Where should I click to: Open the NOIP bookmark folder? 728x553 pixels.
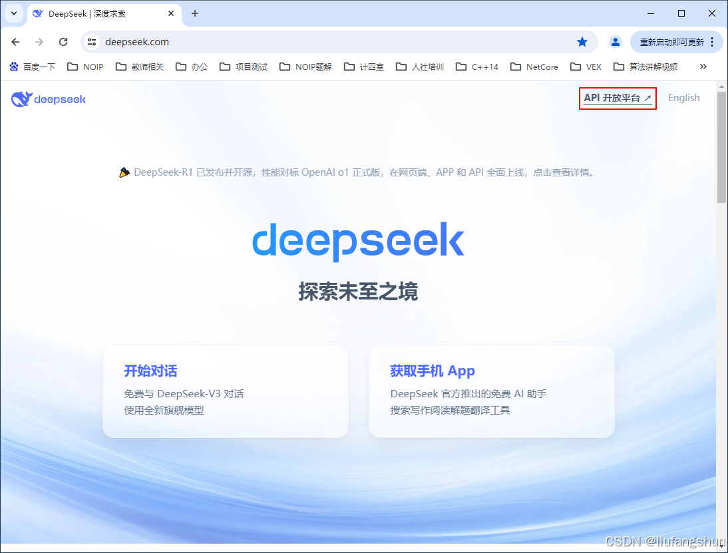(x=85, y=67)
